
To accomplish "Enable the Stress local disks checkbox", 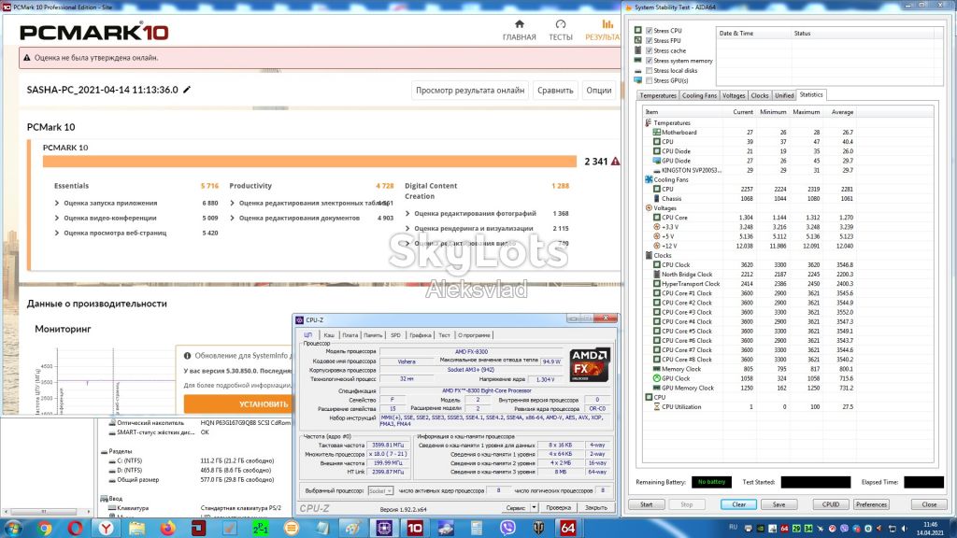I will (649, 71).
